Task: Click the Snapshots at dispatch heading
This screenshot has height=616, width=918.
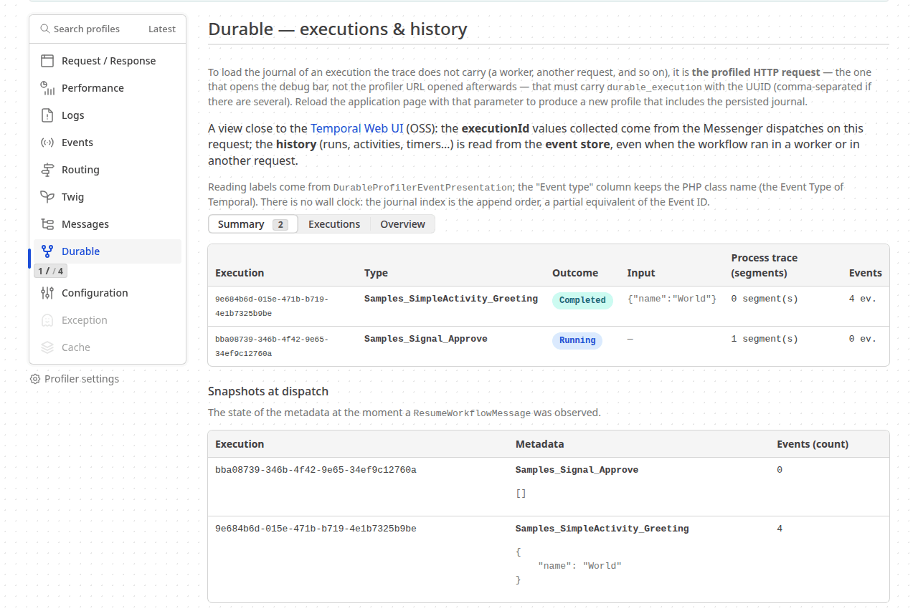Action: (x=268, y=391)
